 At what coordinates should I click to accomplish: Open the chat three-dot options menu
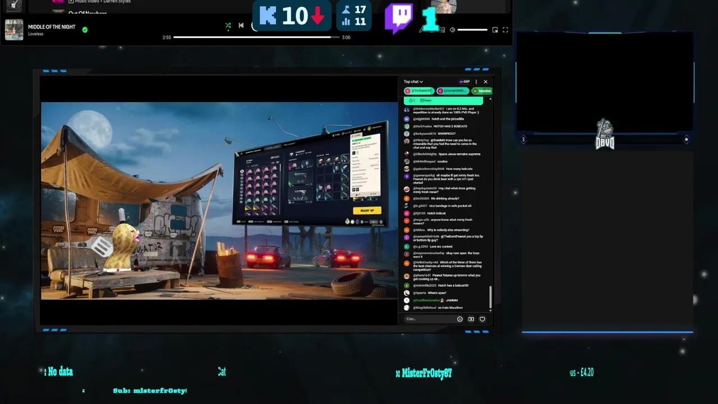[476, 82]
